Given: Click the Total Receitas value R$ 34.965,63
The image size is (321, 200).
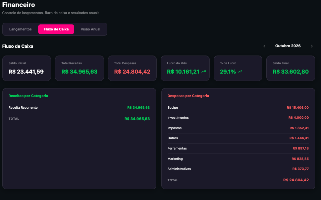Looking at the screenshot, I should click(79, 72).
